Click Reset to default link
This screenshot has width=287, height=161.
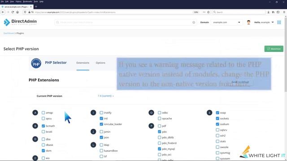[240, 82]
